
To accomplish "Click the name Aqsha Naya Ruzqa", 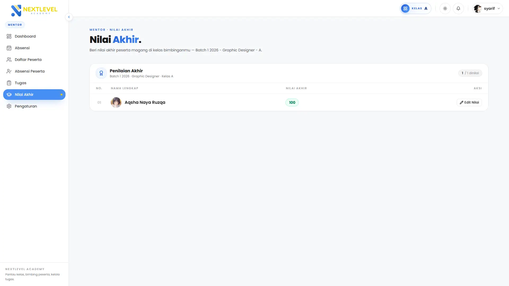I will click(145, 102).
